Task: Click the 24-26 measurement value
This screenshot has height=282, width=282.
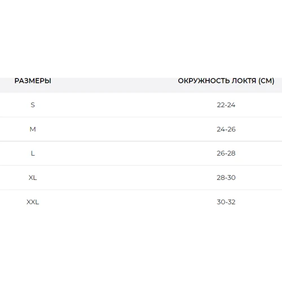Action: pos(226,129)
